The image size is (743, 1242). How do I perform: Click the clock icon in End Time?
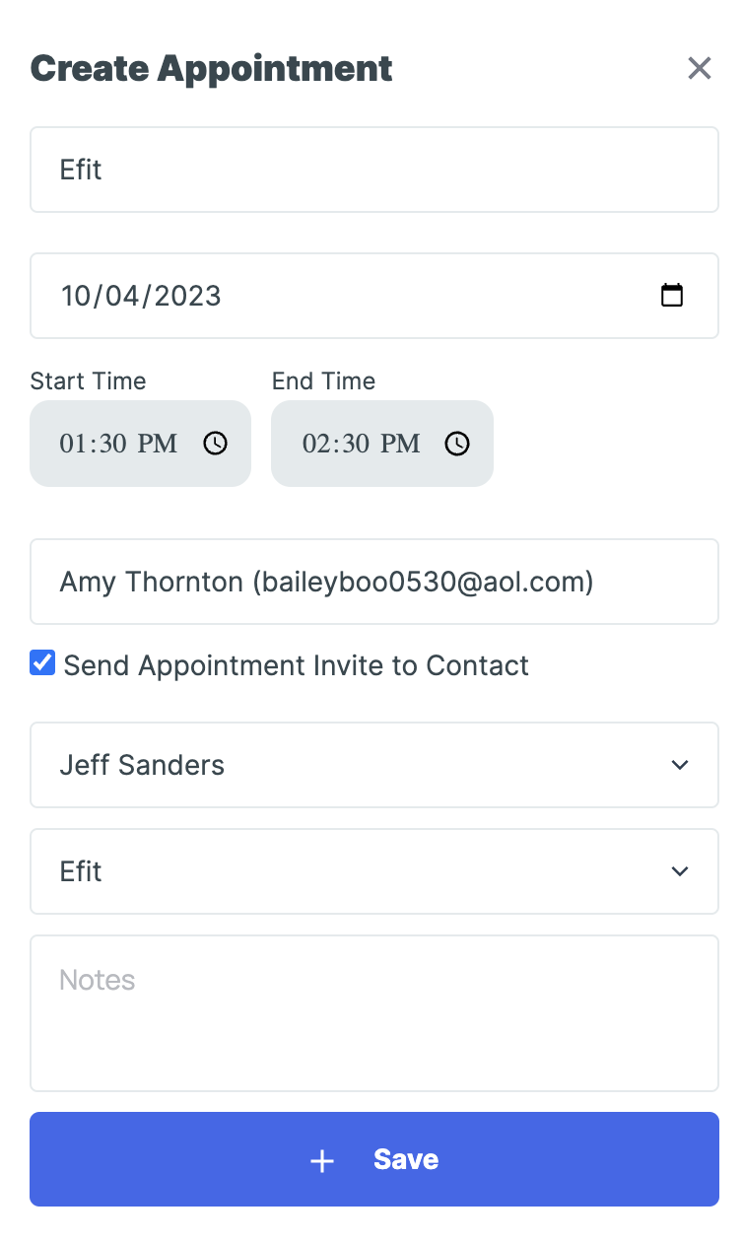(457, 444)
